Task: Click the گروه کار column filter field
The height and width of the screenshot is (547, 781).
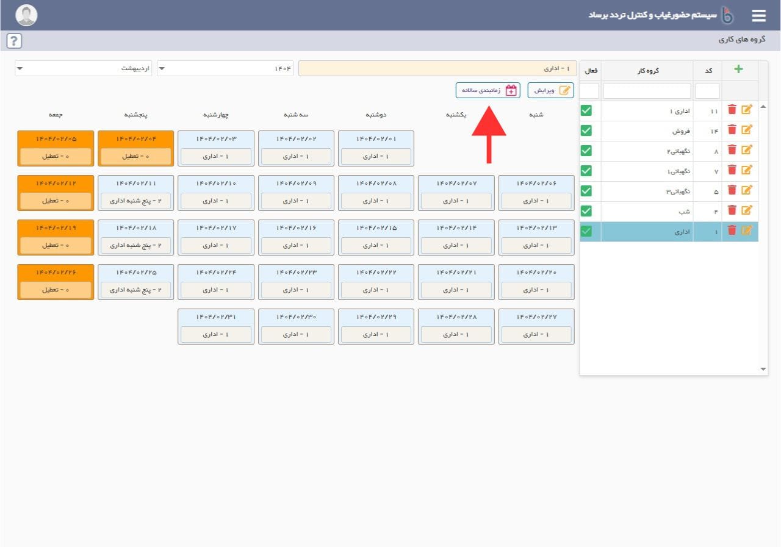Action: (647, 91)
